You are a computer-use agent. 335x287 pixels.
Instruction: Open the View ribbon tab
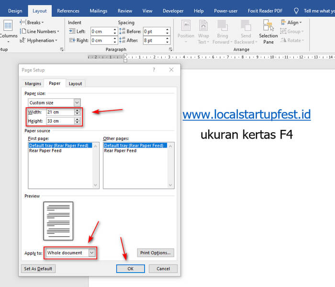(147, 11)
